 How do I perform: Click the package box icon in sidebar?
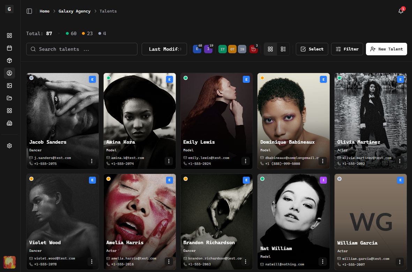tap(9, 61)
